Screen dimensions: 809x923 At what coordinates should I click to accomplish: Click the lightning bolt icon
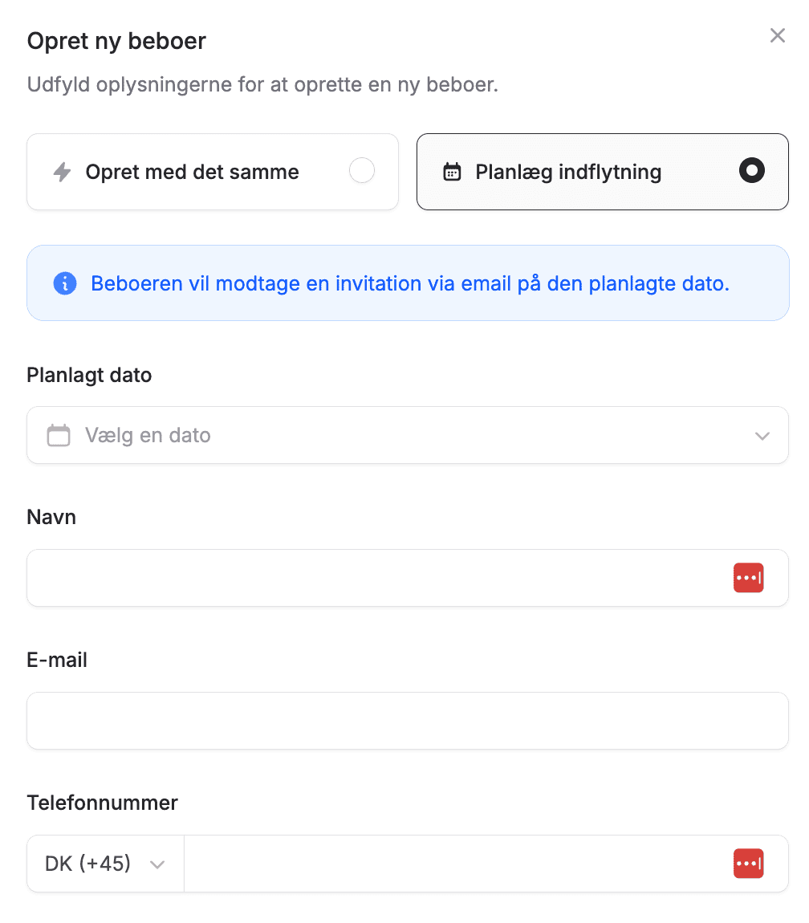(62, 172)
